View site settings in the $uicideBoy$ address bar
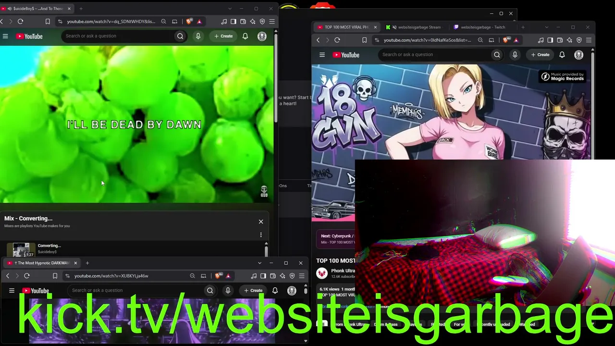 (60, 22)
